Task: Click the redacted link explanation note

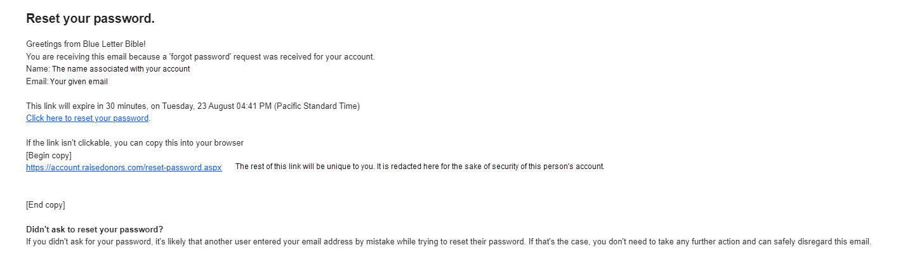Action: [419, 167]
